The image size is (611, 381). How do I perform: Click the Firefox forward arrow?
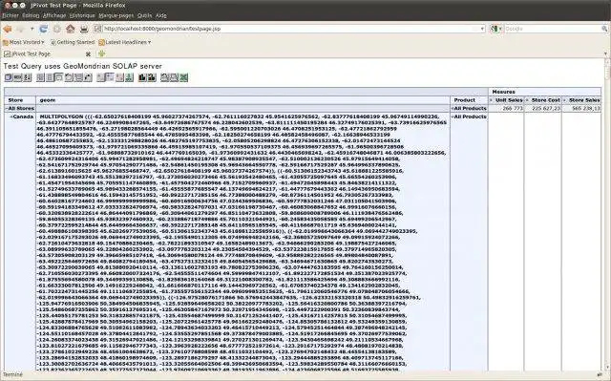point(21,29)
